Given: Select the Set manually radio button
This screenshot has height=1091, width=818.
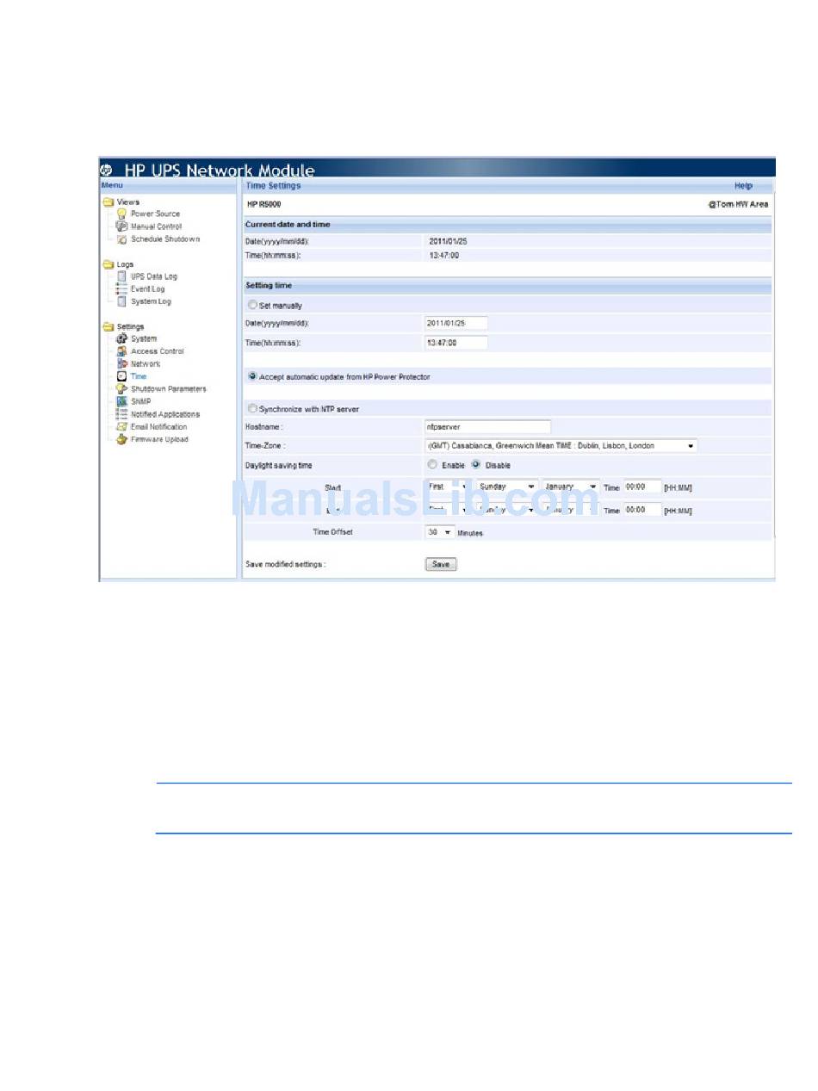Looking at the screenshot, I should point(252,305).
